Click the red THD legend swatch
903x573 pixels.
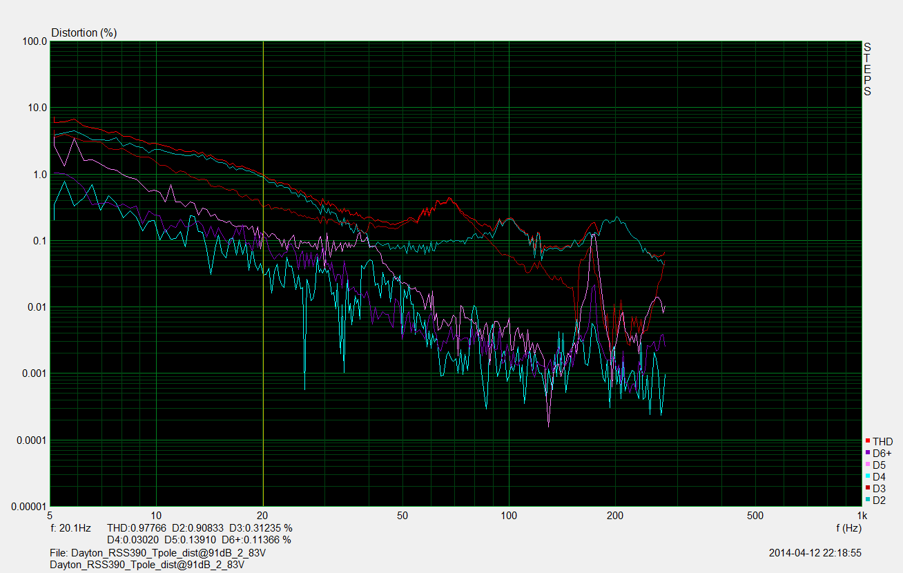tap(867, 441)
